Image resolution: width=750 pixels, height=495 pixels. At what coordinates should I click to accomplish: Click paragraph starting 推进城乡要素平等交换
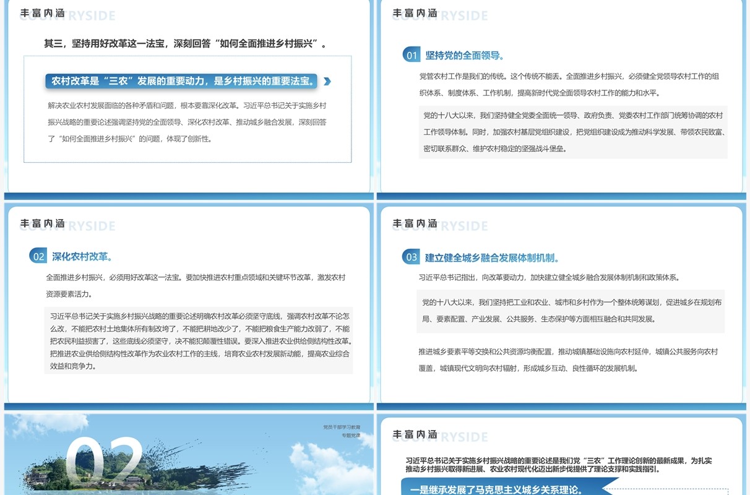coord(568,359)
